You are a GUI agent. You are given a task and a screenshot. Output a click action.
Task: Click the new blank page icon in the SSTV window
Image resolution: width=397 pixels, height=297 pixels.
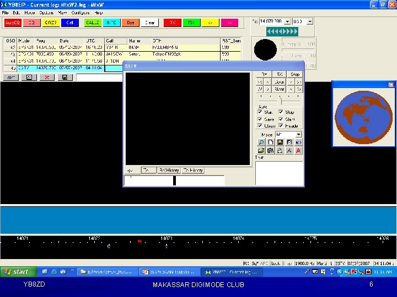[270, 142]
